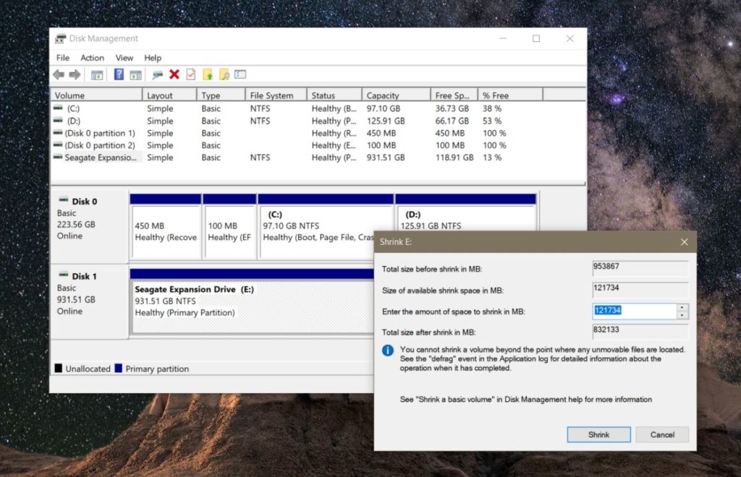This screenshot has height=477, width=741.
Task: Click the Shrink button
Action: pyautogui.click(x=598, y=434)
